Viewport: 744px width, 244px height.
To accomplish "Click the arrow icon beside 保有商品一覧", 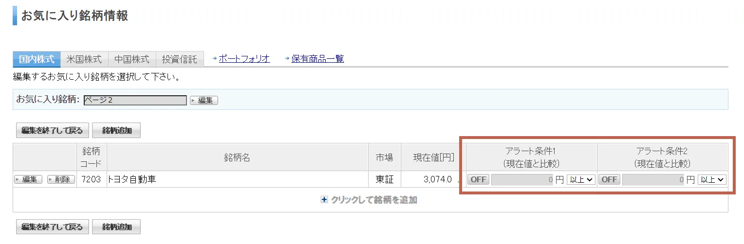I will [288, 59].
